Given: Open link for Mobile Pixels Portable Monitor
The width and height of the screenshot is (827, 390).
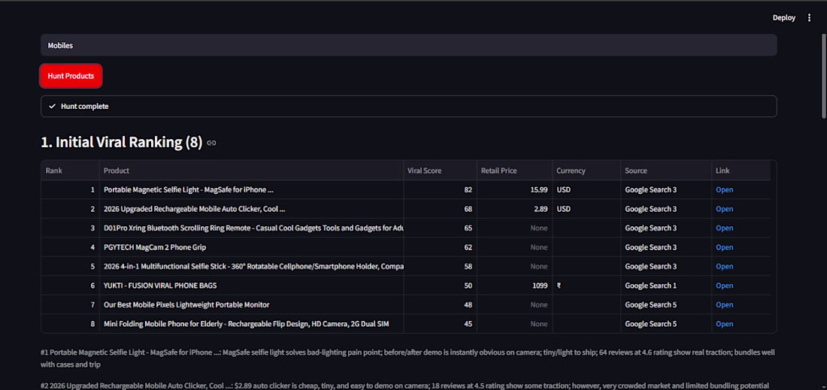Looking at the screenshot, I should [x=724, y=304].
